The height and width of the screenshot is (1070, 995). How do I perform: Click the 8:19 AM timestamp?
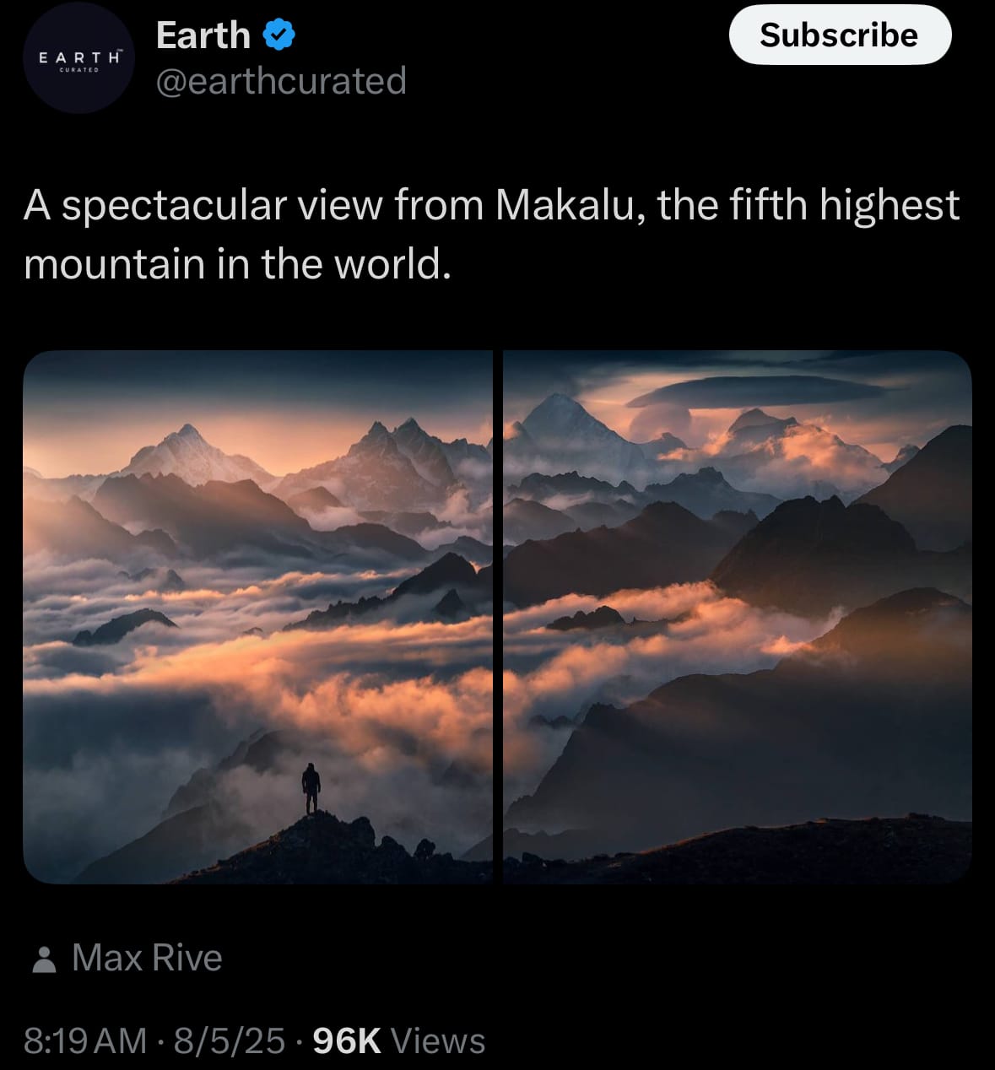pos(85,1040)
